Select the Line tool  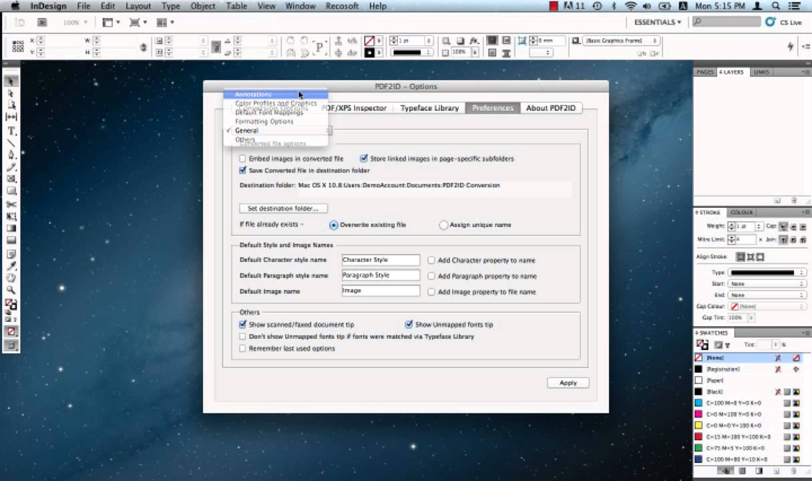click(11, 143)
